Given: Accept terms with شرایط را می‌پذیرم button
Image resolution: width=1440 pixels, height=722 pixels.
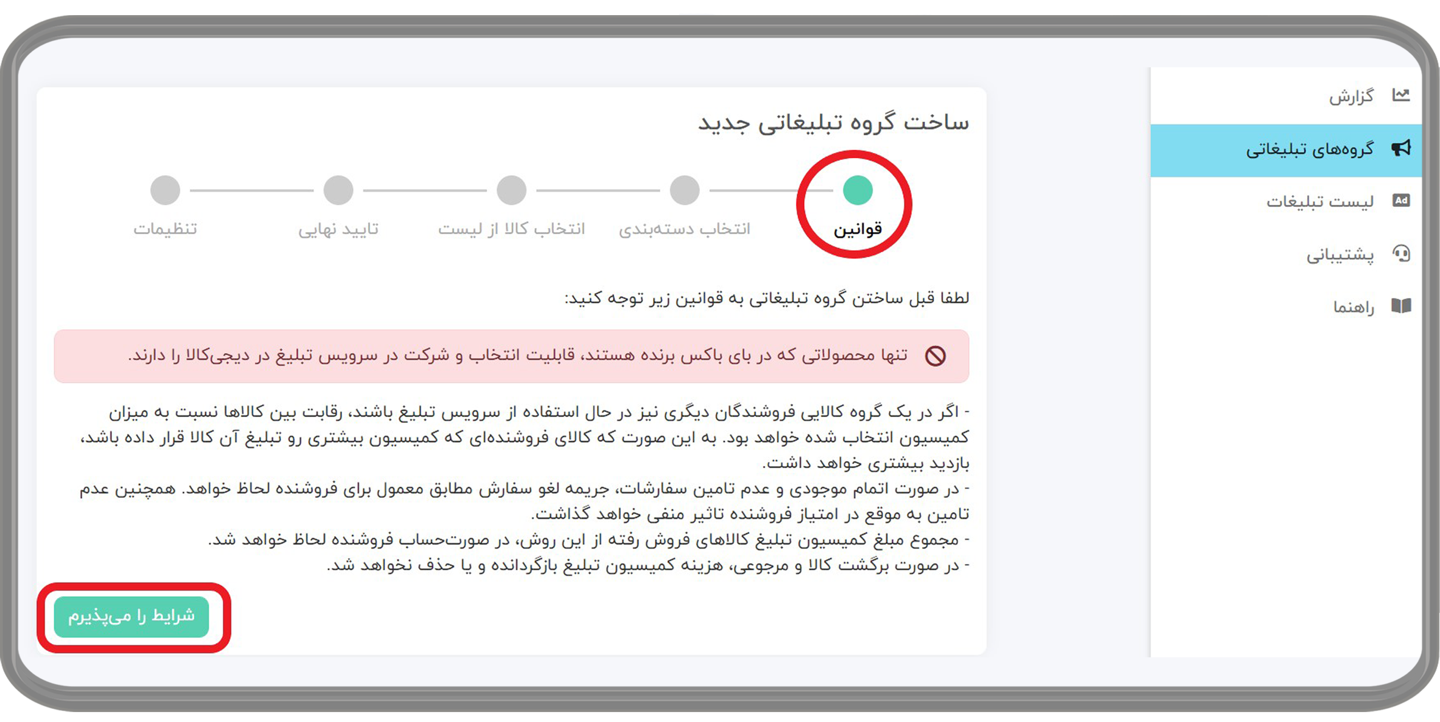Looking at the screenshot, I should (132, 617).
